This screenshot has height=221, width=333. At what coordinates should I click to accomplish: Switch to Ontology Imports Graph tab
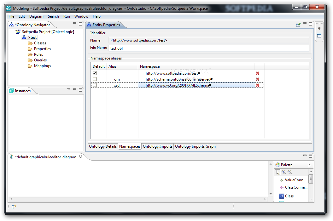[196, 147]
